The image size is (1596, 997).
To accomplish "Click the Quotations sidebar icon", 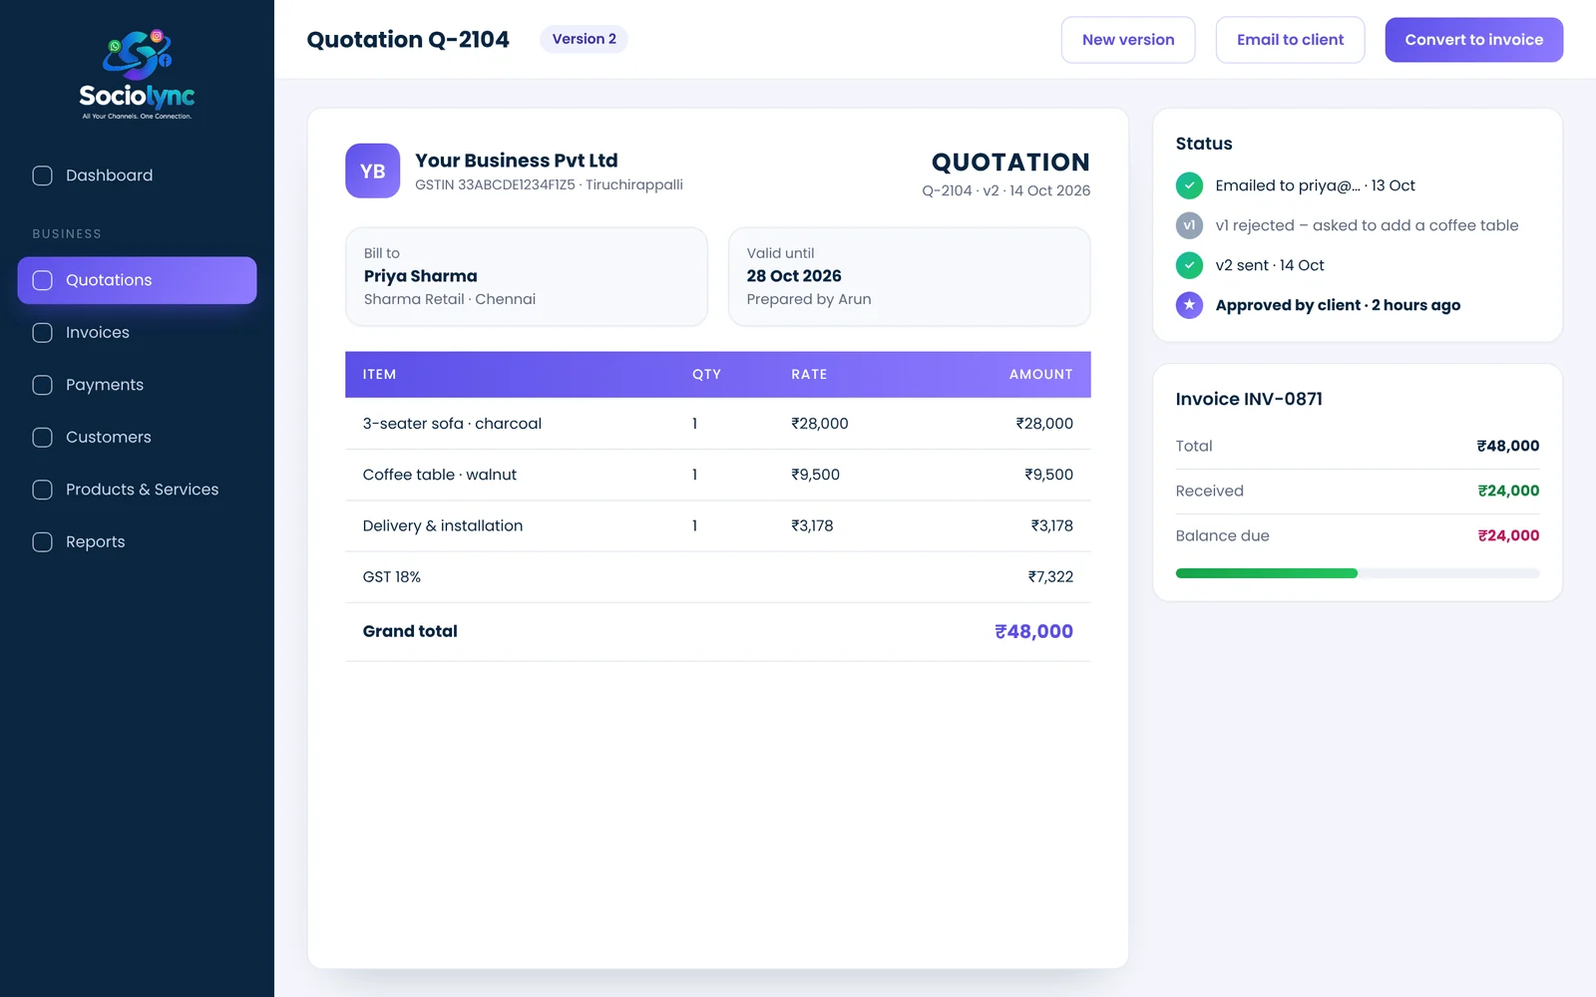I will click(x=42, y=280).
